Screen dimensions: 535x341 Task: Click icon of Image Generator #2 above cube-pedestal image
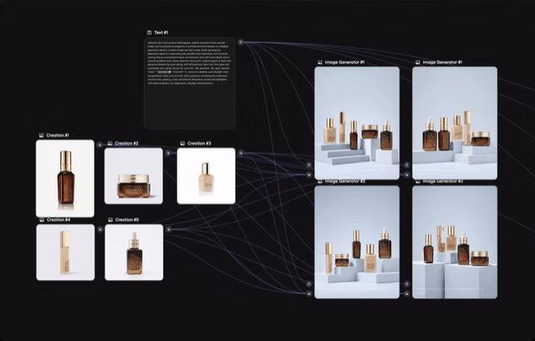(x=418, y=181)
